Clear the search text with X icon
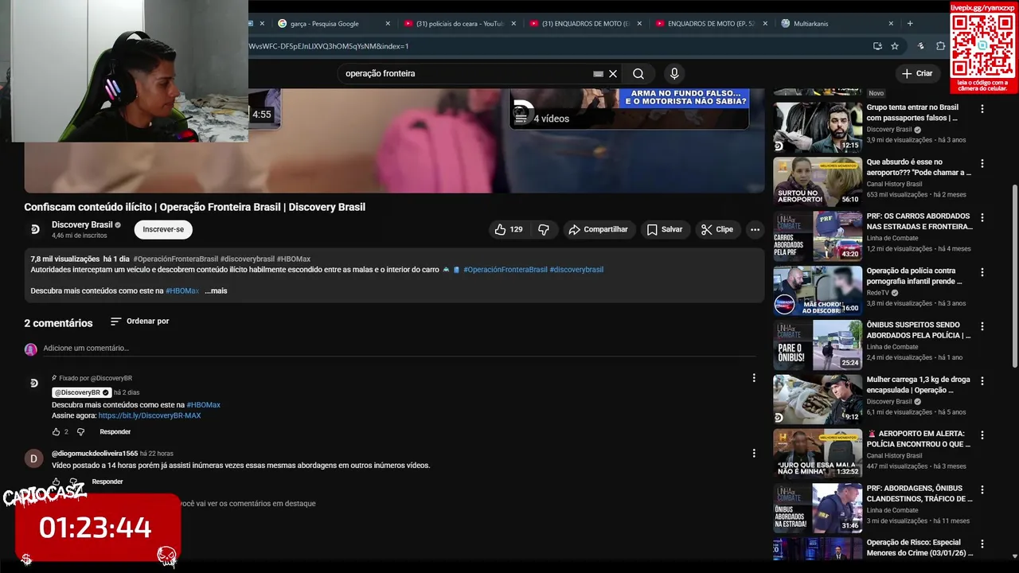 point(613,73)
